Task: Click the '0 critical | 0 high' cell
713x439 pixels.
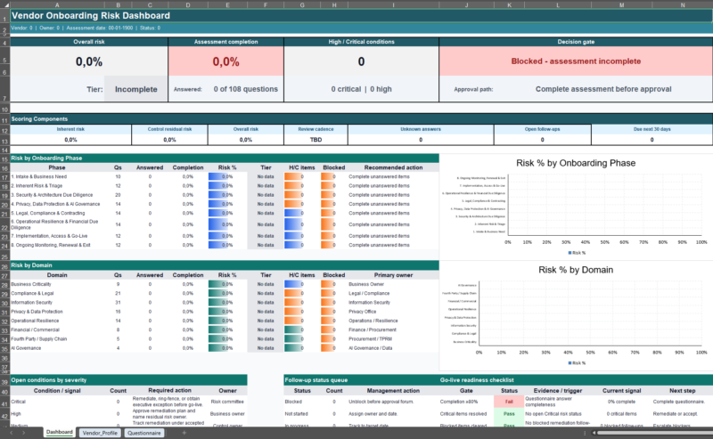Action: [x=361, y=89]
